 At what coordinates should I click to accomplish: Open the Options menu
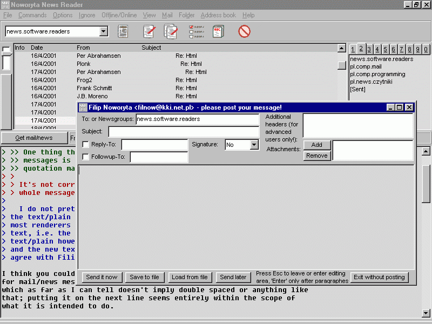click(63, 15)
